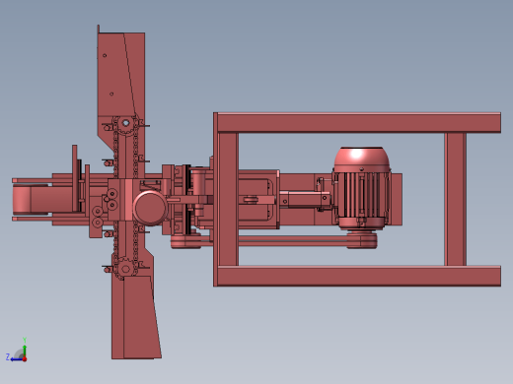Select the top horizontal frame beam

click(359, 123)
